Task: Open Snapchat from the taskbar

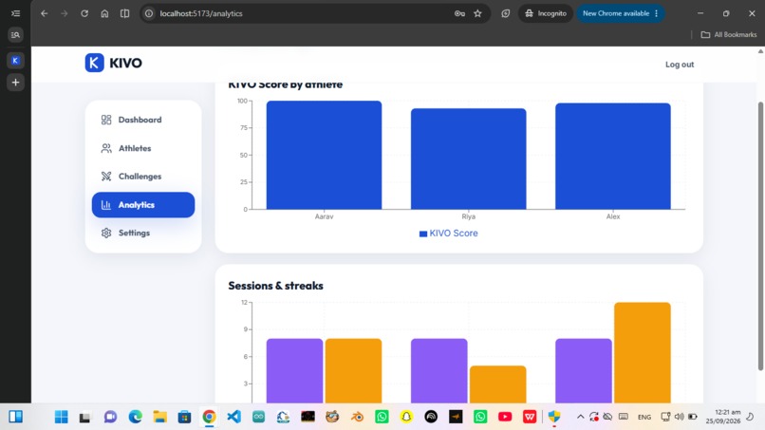Action: coord(406,417)
